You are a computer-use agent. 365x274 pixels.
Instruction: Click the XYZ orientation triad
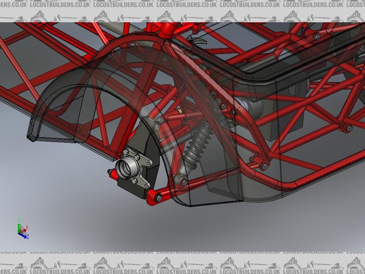click(x=22, y=229)
